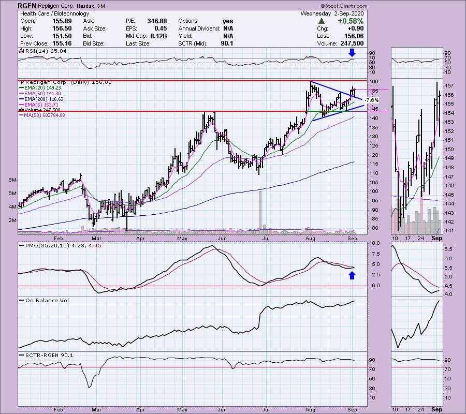Click the Last value 156.06
Screen dimensions: 466x414
(x=354, y=36)
